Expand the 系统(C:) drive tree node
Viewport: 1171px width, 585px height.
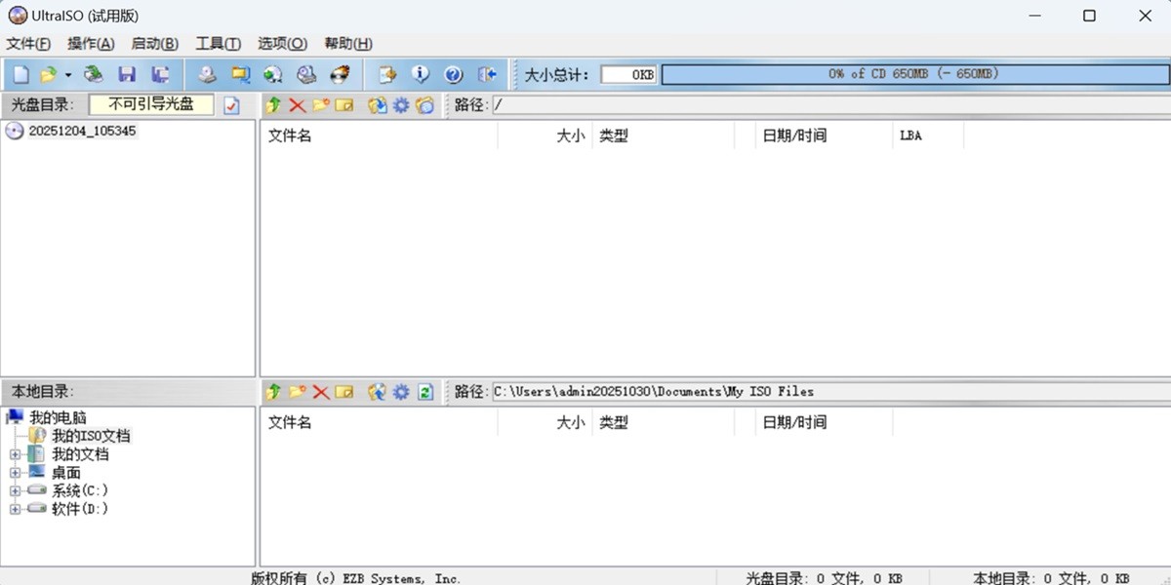coord(15,490)
